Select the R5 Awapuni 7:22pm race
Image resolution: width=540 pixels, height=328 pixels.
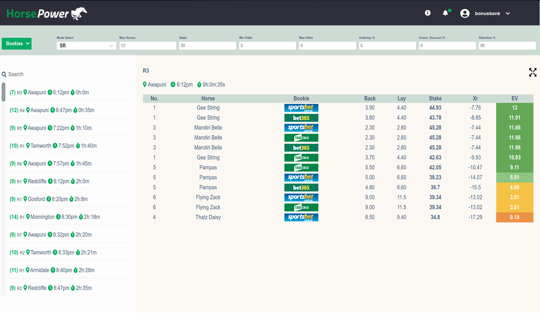point(70,128)
